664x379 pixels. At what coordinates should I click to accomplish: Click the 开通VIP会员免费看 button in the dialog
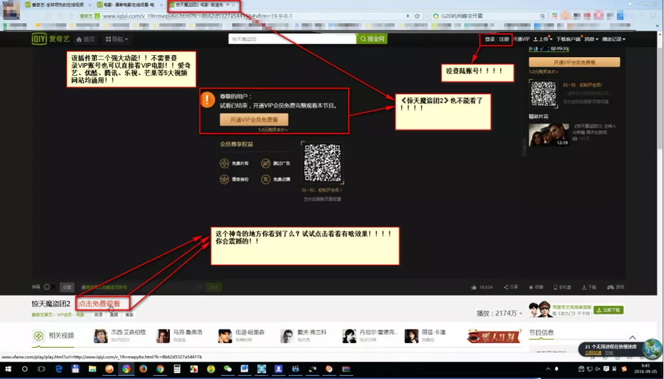[x=254, y=119]
